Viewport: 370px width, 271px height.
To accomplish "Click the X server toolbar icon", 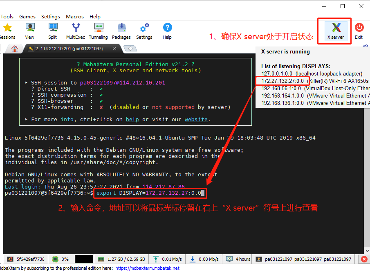I will (x=336, y=31).
